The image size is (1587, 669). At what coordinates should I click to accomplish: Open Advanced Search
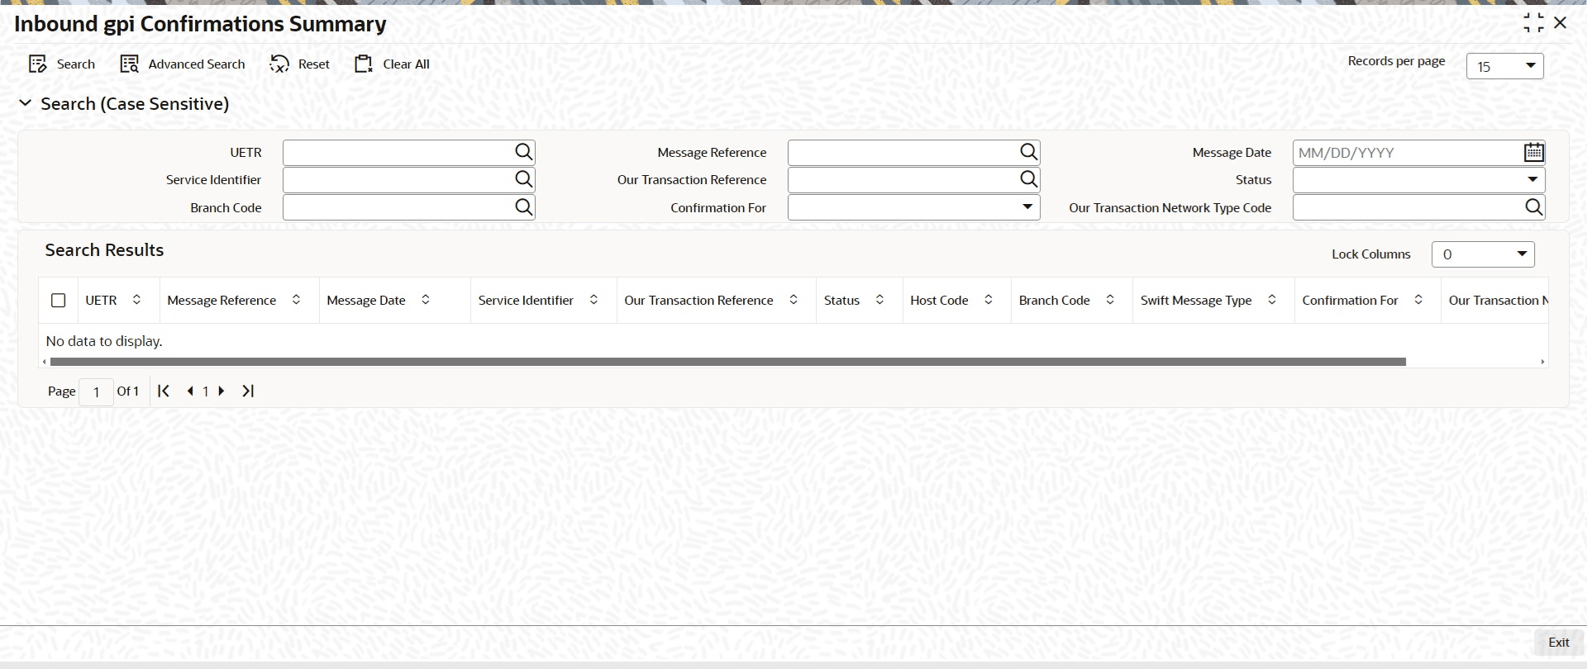pyautogui.click(x=183, y=64)
